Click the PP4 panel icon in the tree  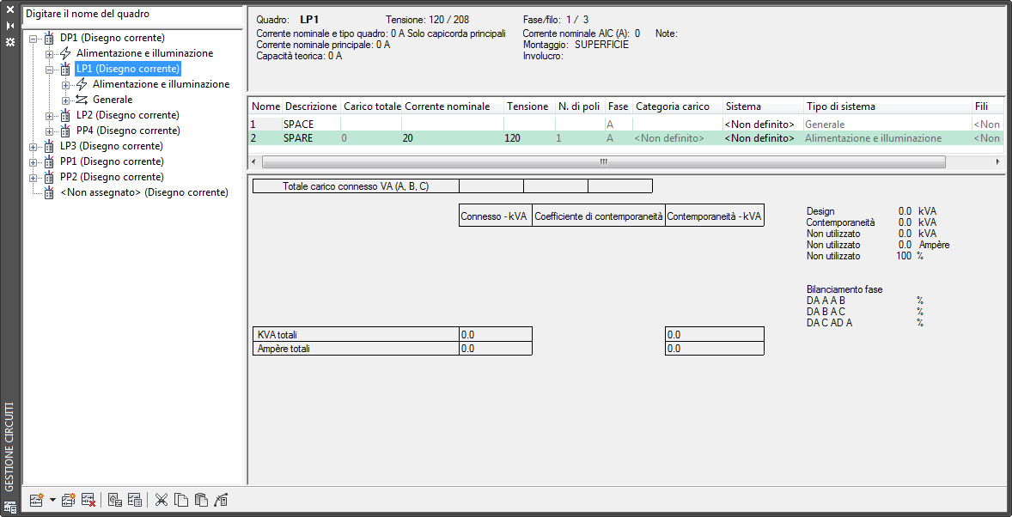pos(65,131)
